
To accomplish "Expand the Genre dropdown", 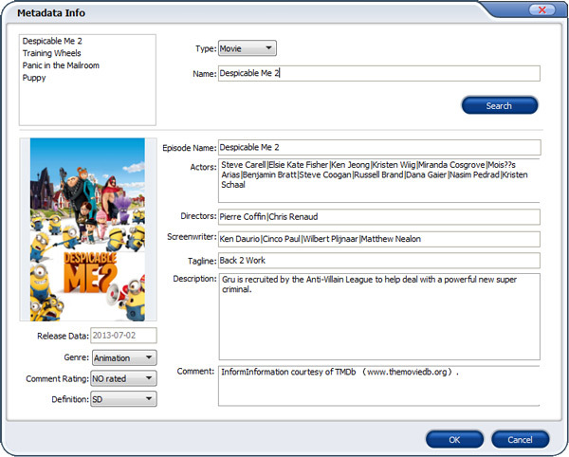I will (124, 357).
